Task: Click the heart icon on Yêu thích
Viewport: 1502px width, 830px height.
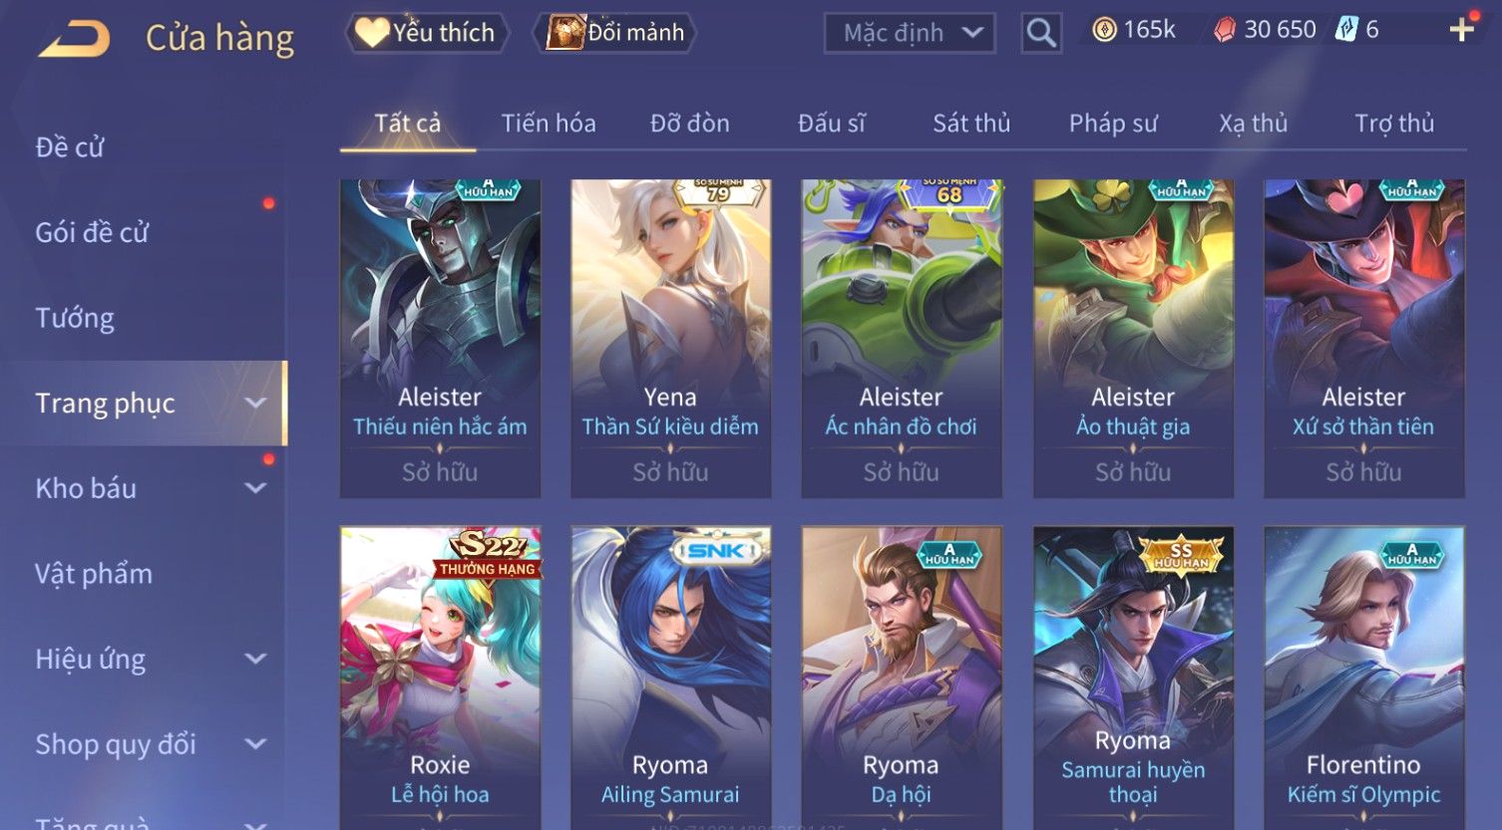Action: 372,33
